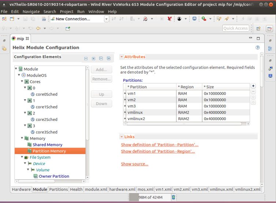Click the Show source link
The width and height of the screenshot is (276, 203).
pyautogui.click(x=134, y=164)
